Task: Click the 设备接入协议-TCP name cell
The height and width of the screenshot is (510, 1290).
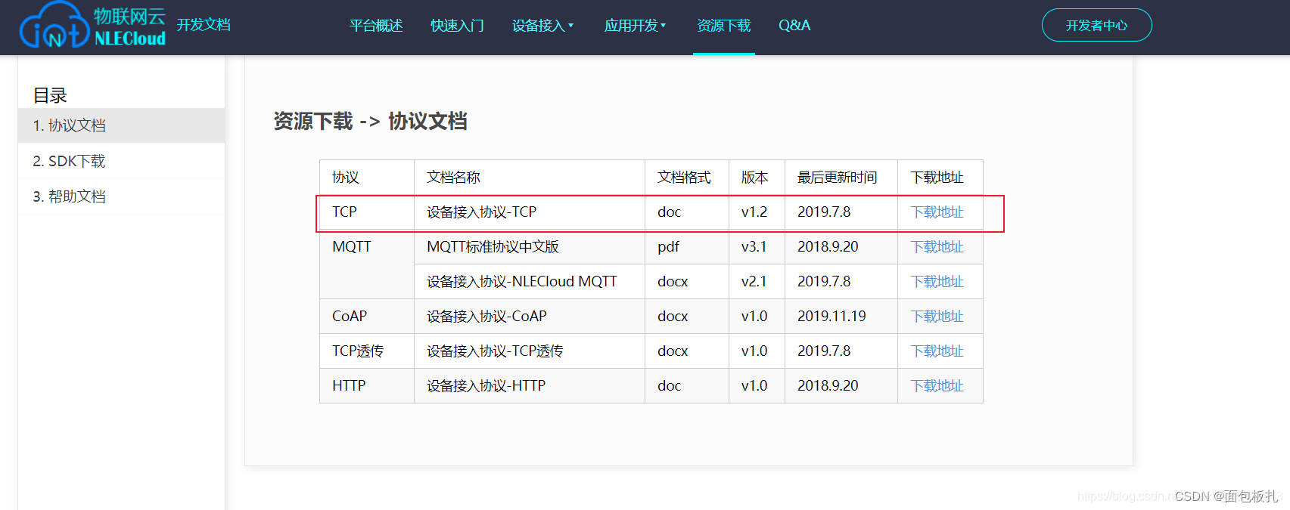Action: tap(530, 212)
